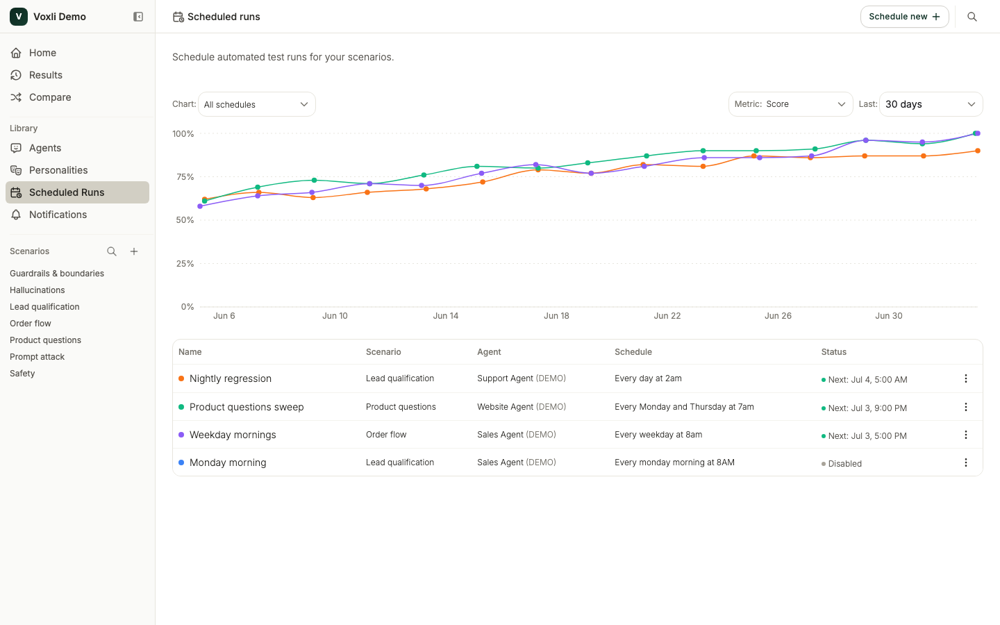Screen dimensions: 1000x625
Task: Open Compare in the sidebar
Action: (77, 97)
